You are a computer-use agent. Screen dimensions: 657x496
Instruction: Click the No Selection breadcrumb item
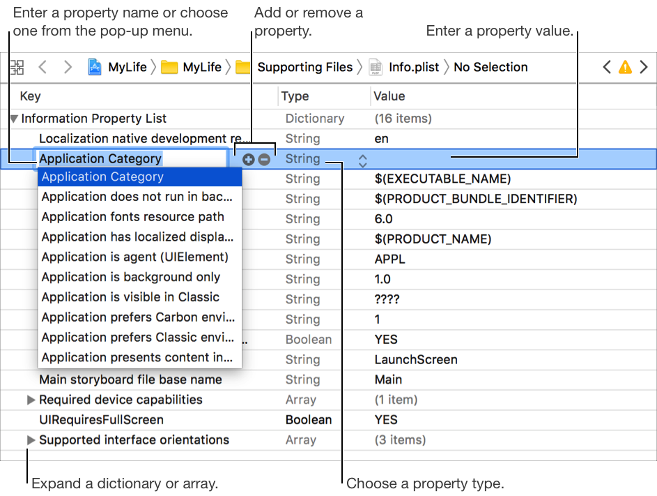490,67
